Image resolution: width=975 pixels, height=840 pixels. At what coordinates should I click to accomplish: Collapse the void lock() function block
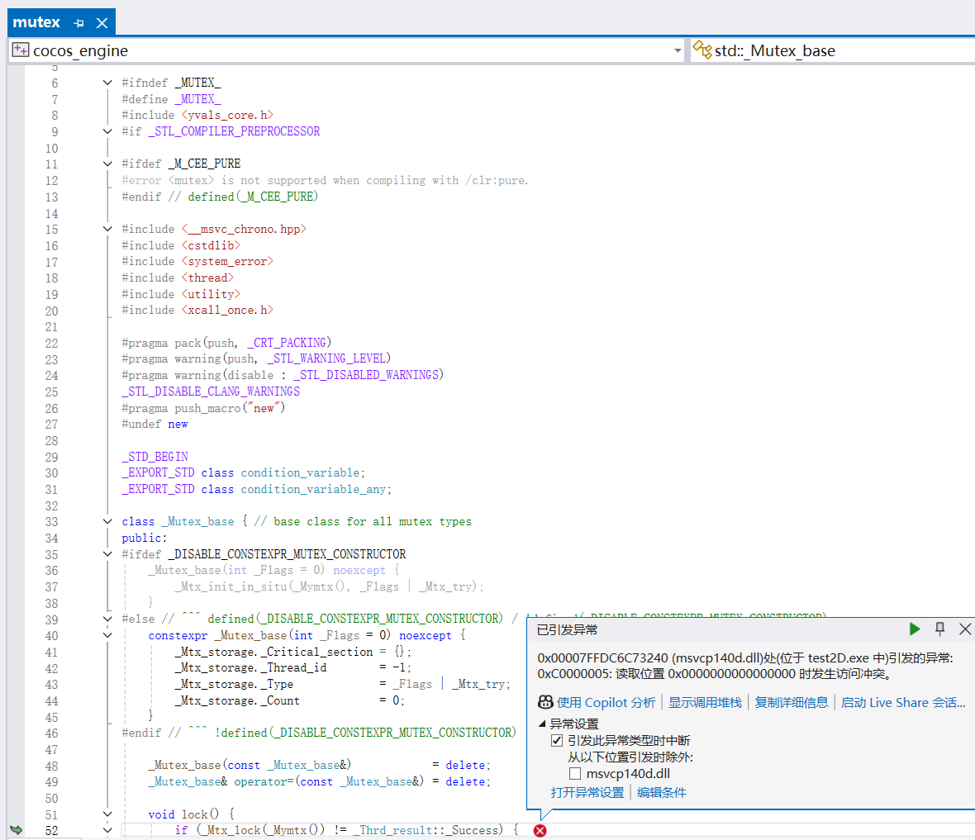pos(107,814)
